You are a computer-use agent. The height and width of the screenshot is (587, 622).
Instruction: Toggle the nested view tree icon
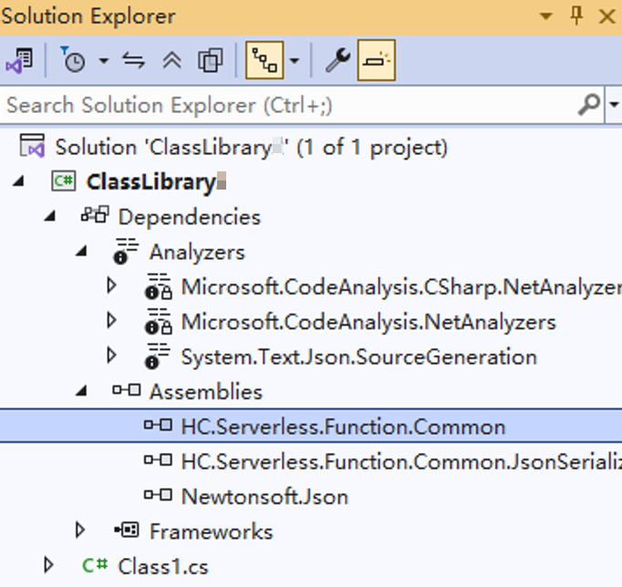264,61
